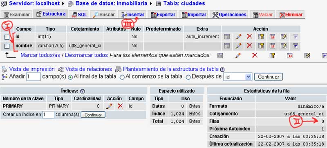
Task: Delete the nombre field with red X
Action: [x=249, y=46]
